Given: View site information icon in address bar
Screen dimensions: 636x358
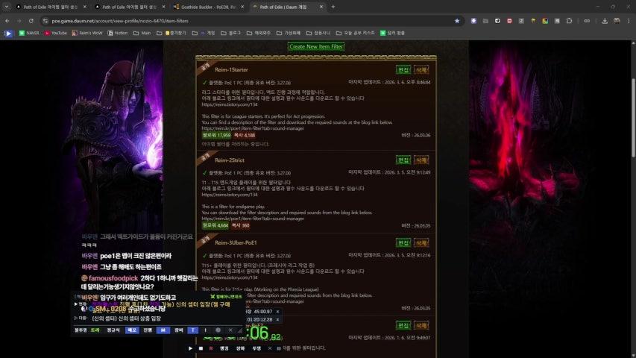Looking at the screenshot, I should [x=45, y=21].
